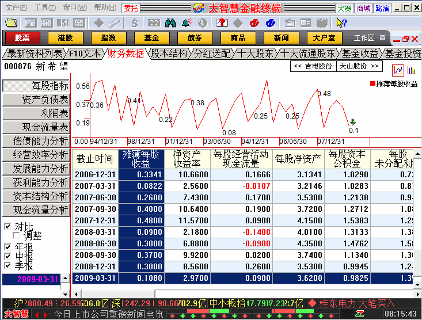Click the 净资产收益率 column header

[x=187, y=159]
